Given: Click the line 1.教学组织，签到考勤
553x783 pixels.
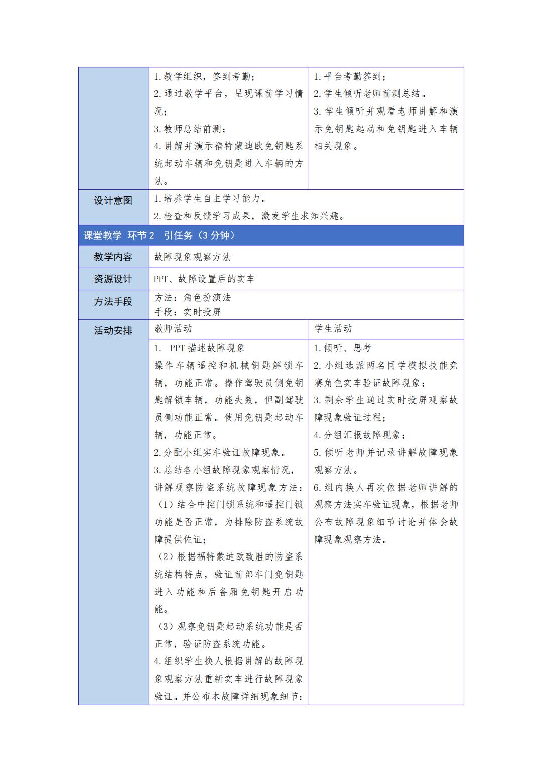Looking at the screenshot, I should pos(204,77).
